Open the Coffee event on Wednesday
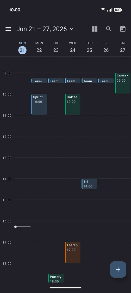The width and height of the screenshot is (131, 293). coord(73,104)
